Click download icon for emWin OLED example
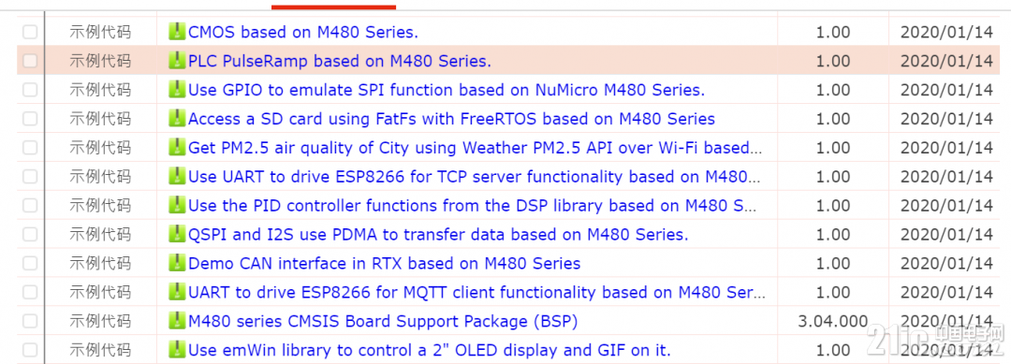 point(177,350)
